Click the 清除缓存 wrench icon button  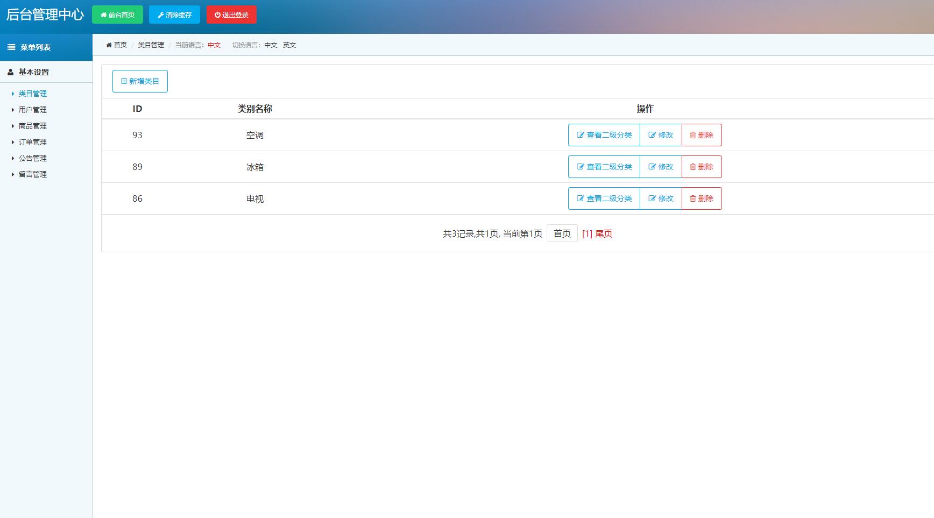160,15
